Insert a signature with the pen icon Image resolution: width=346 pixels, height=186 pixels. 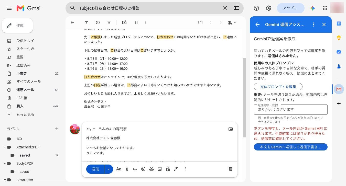(x=176, y=169)
